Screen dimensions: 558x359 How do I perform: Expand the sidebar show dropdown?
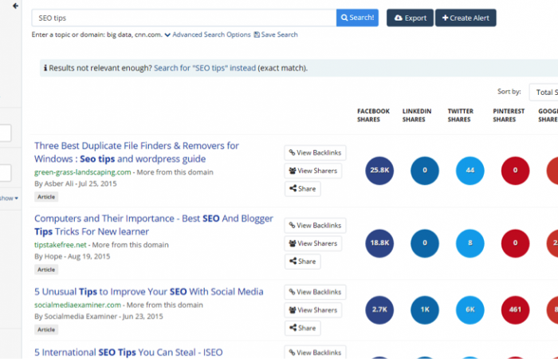(x=9, y=198)
